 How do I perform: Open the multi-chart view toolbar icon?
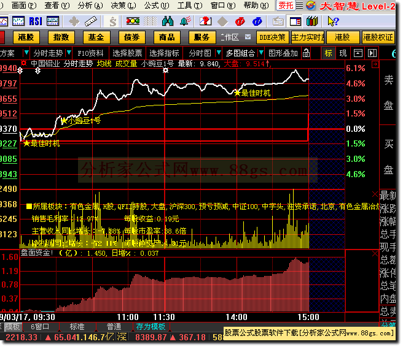(19, 21)
